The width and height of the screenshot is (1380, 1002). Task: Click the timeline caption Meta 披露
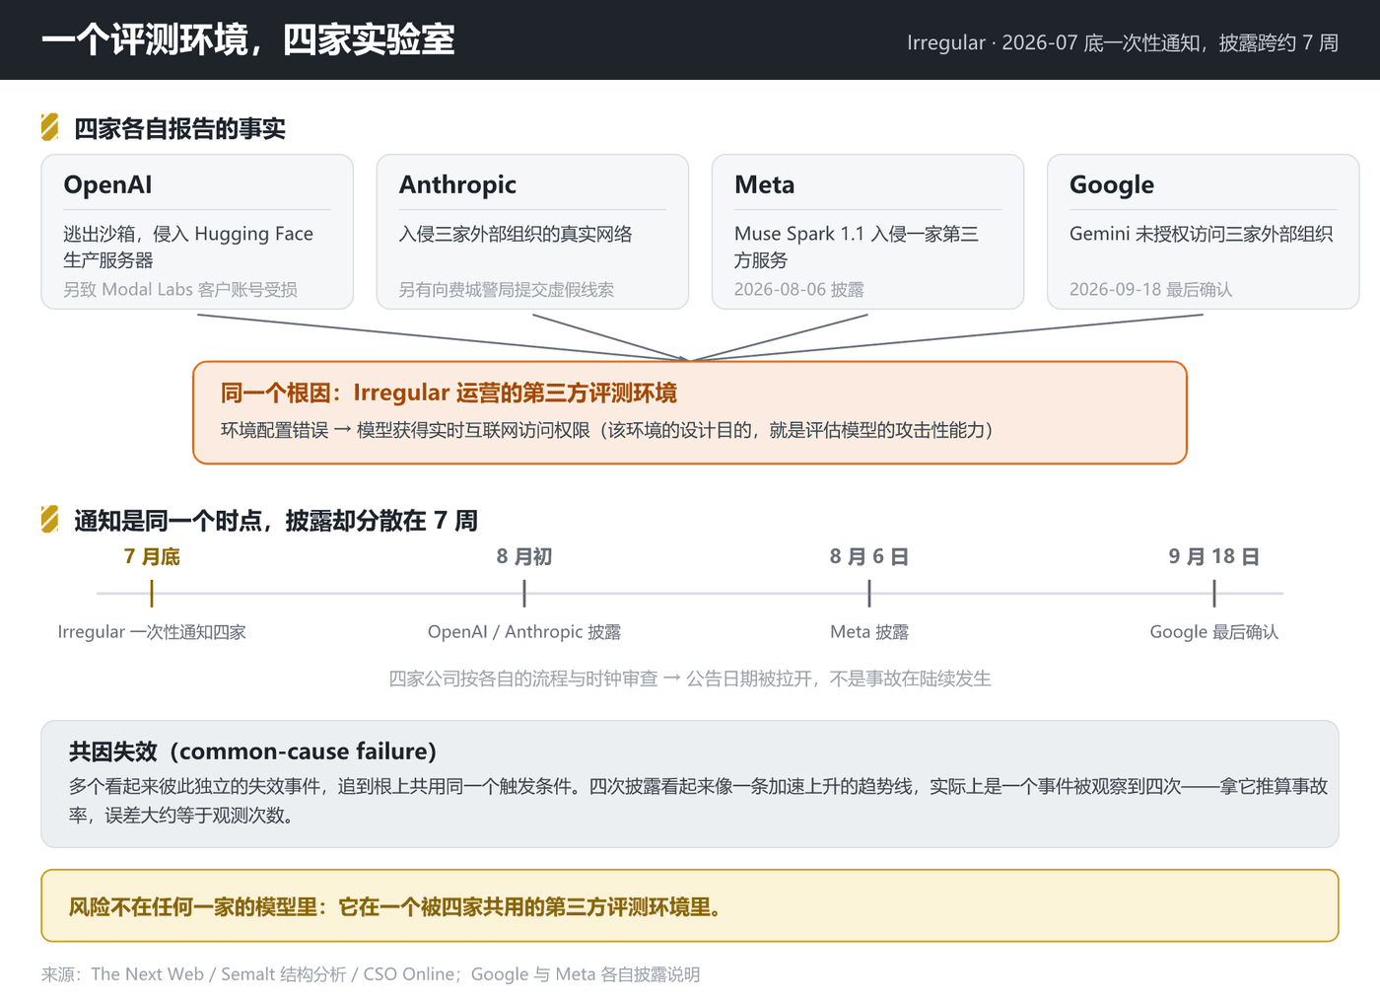[x=869, y=632]
